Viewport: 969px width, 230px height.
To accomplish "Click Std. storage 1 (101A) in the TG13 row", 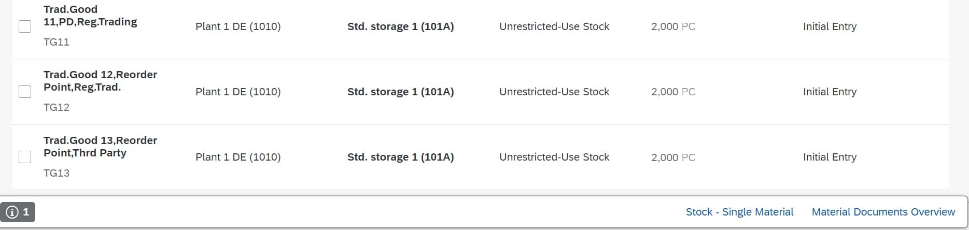I will [x=400, y=157].
